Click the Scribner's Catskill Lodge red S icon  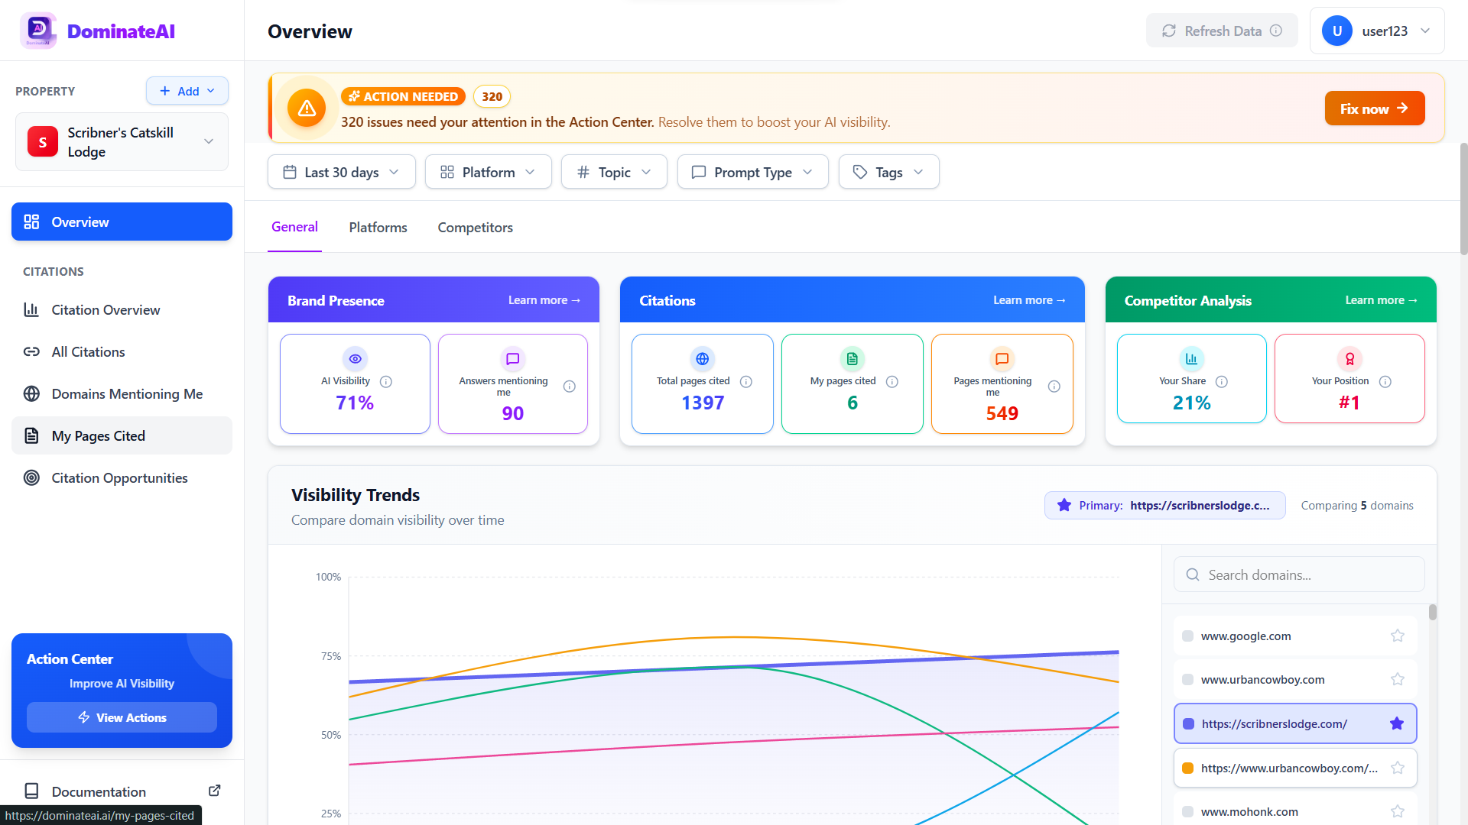coord(43,141)
